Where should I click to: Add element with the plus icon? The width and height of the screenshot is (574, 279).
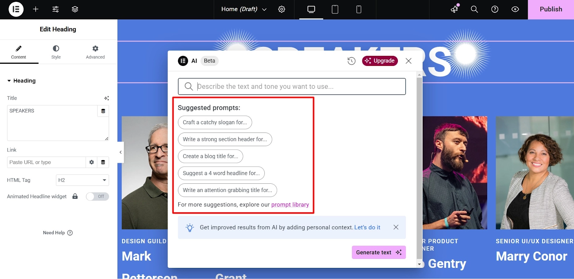coord(36,9)
